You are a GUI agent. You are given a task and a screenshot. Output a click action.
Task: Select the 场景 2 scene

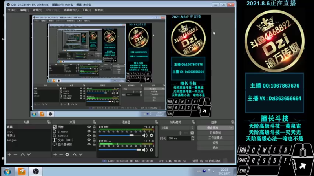[28, 136]
